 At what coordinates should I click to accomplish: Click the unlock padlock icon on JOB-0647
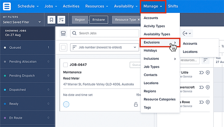[x=136, y=104]
